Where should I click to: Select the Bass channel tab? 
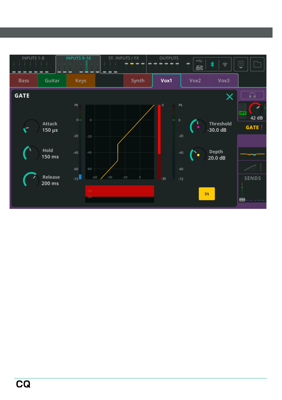tap(24, 81)
